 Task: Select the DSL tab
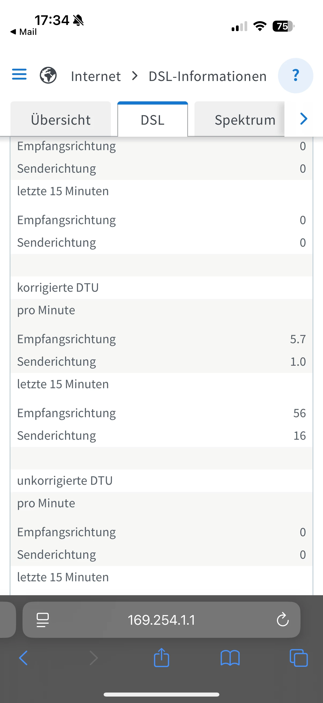click(x=152, y=120)
